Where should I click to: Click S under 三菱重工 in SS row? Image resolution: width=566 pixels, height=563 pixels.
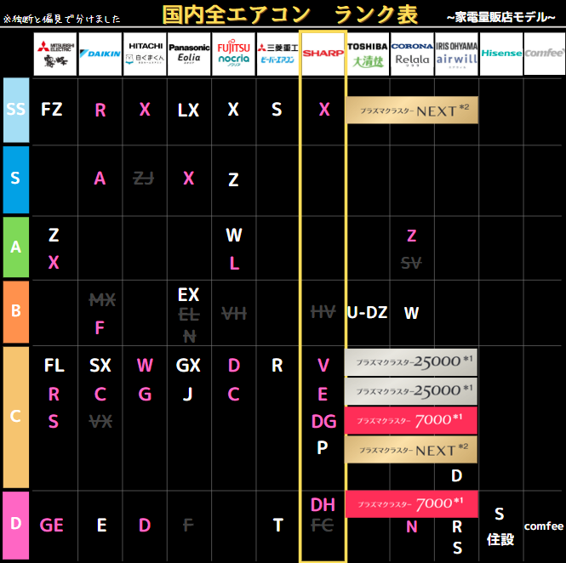point(277,109)
